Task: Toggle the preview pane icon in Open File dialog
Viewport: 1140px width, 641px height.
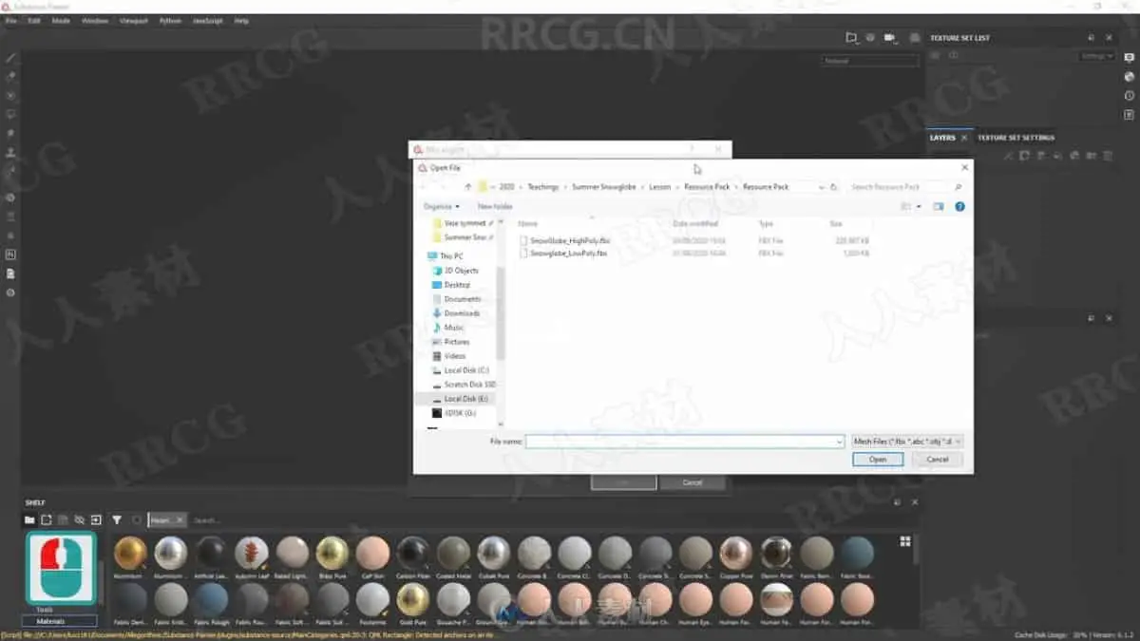Action: coord(938,206)
